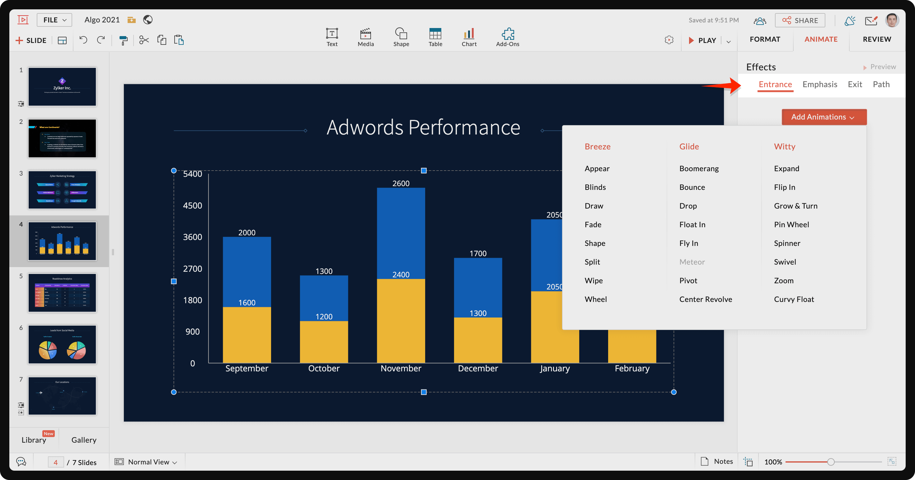The height and width of the screenshot is (480, 915).
Task: Click the scissors Cut icon
Action: pyautogui.click(x=144, y=40)
